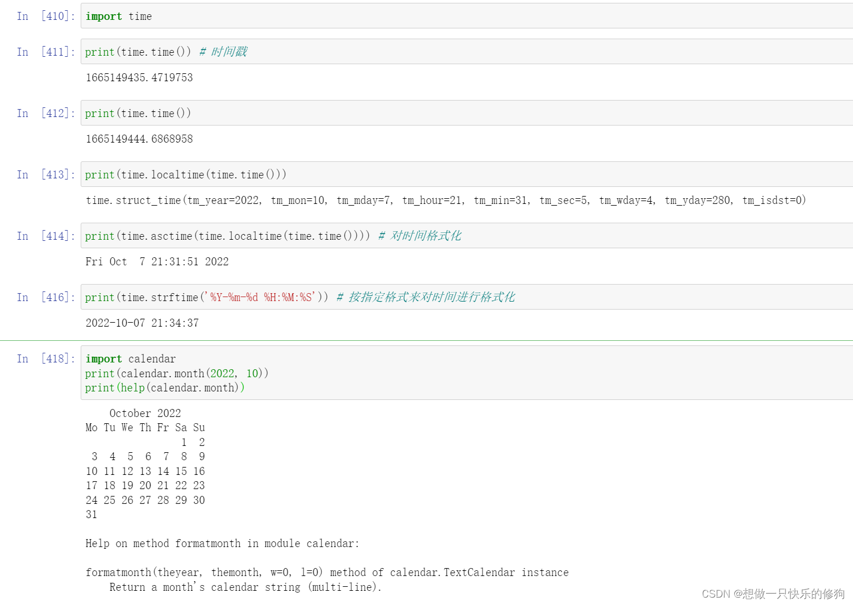853x605 pixels.
Task: Click the "import calendar" code line
Action: tap(130, 358)
